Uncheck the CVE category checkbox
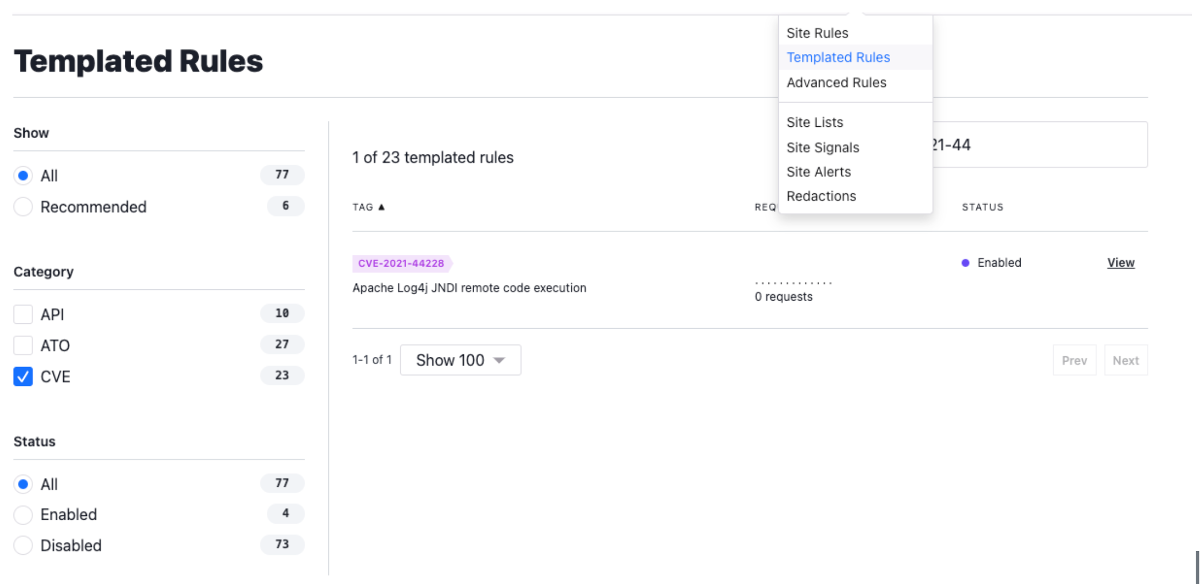Image resolution: width=1200 pixels, height=584 pixels. click(23, 377)
